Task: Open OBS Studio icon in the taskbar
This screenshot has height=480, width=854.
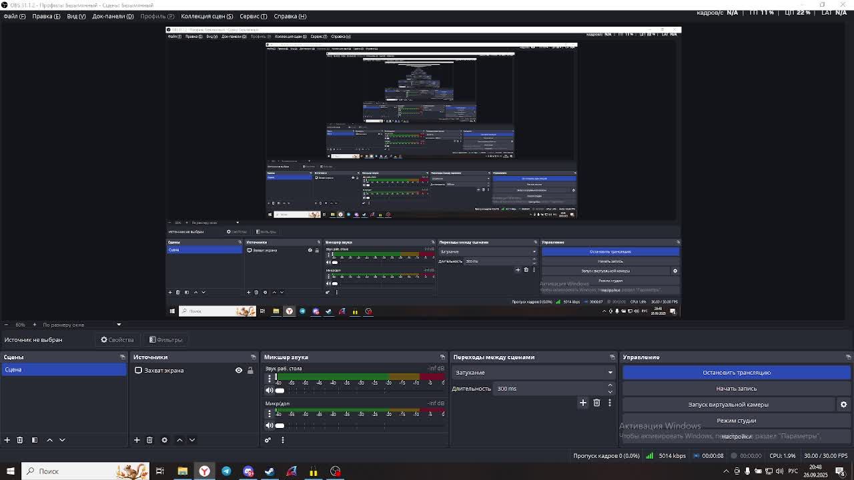Action: tap(336, 471)
